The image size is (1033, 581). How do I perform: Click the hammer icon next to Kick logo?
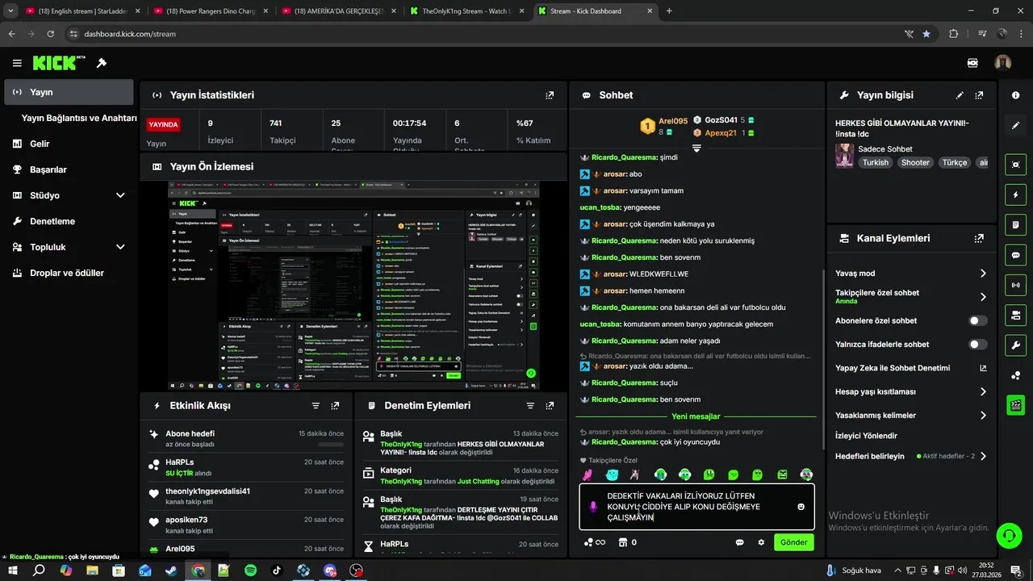[x=102, y=63]
